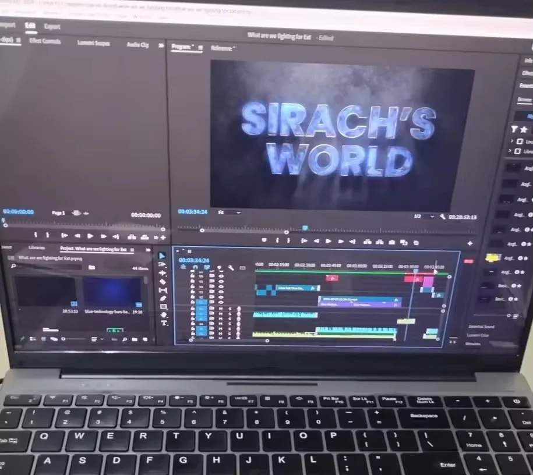
Task: Select the Ripple Edit tool
Action: pos(163,273)
